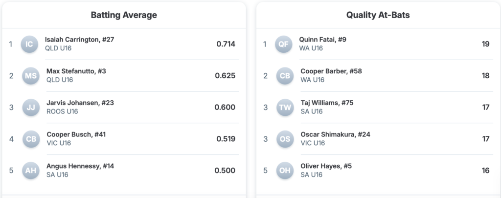Image resolution: width=501 pixels, height=198 pixels.
Task: Open Max Stefanutto, #3 player link
Action: [x=76, y=71]
